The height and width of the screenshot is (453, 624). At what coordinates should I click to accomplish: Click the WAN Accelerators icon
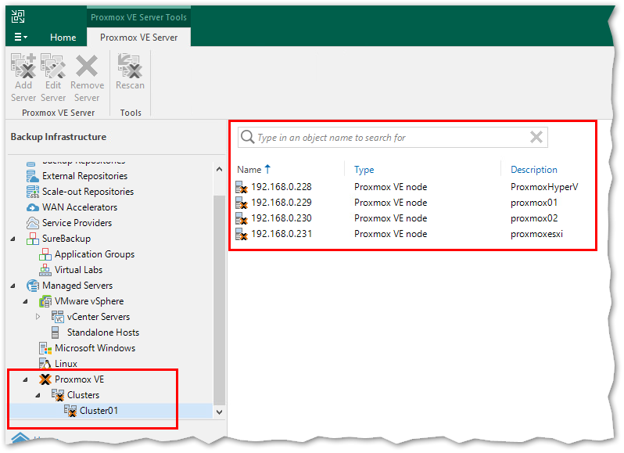(x=33, y=207)
